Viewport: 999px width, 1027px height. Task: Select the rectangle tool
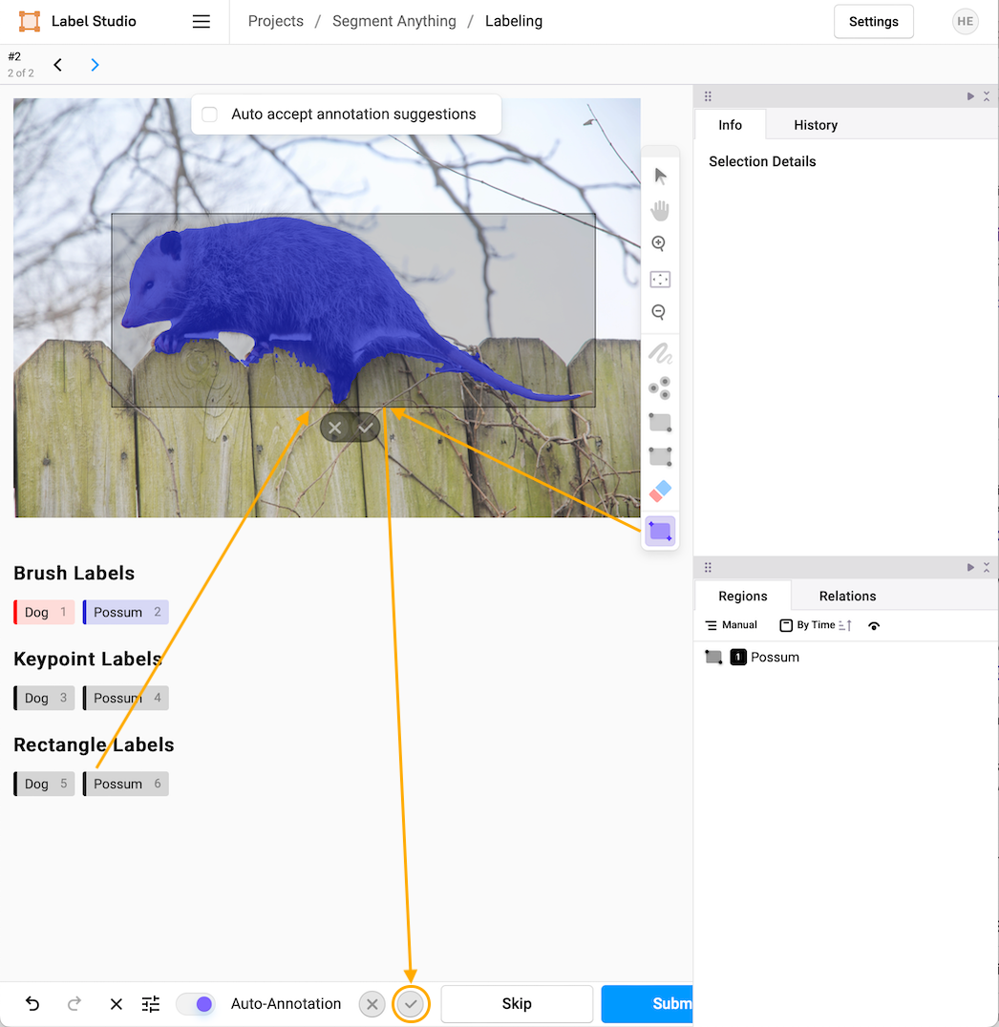[660, 423]
